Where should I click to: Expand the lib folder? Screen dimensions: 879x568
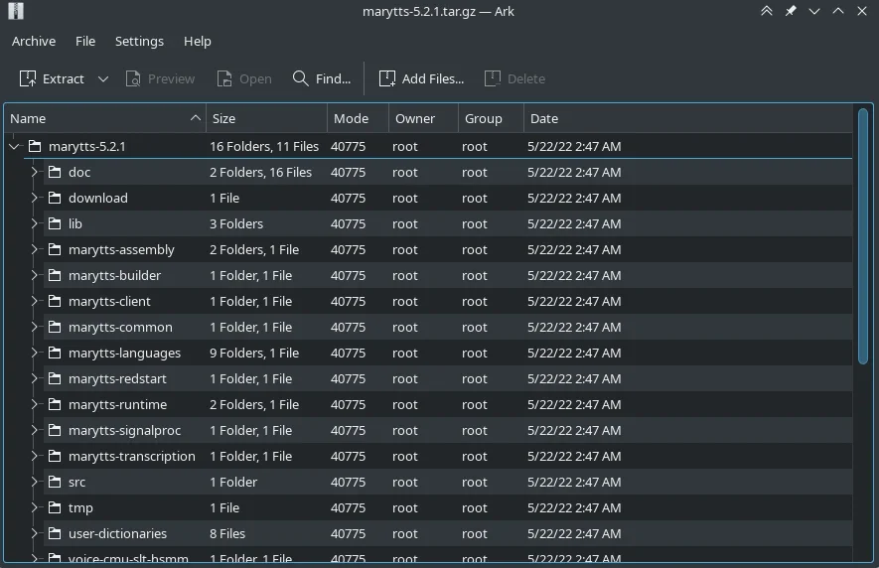(x=34, y=223)
